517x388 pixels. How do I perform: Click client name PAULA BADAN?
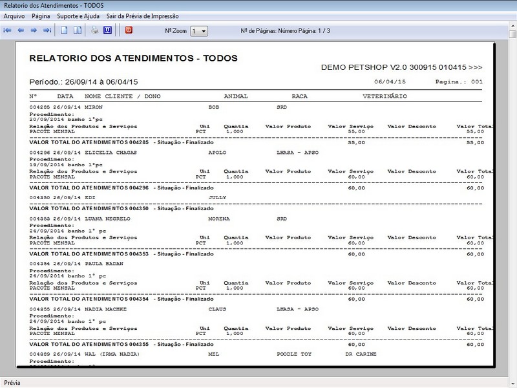104,264
